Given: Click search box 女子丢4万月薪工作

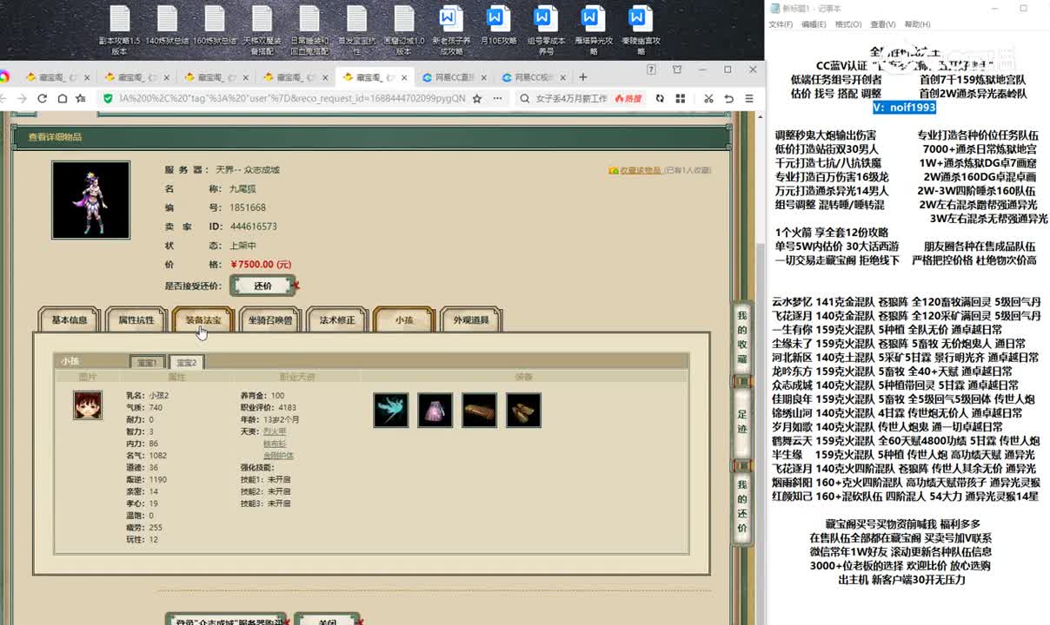Looking at the screenshot, I should coord(572,99).
